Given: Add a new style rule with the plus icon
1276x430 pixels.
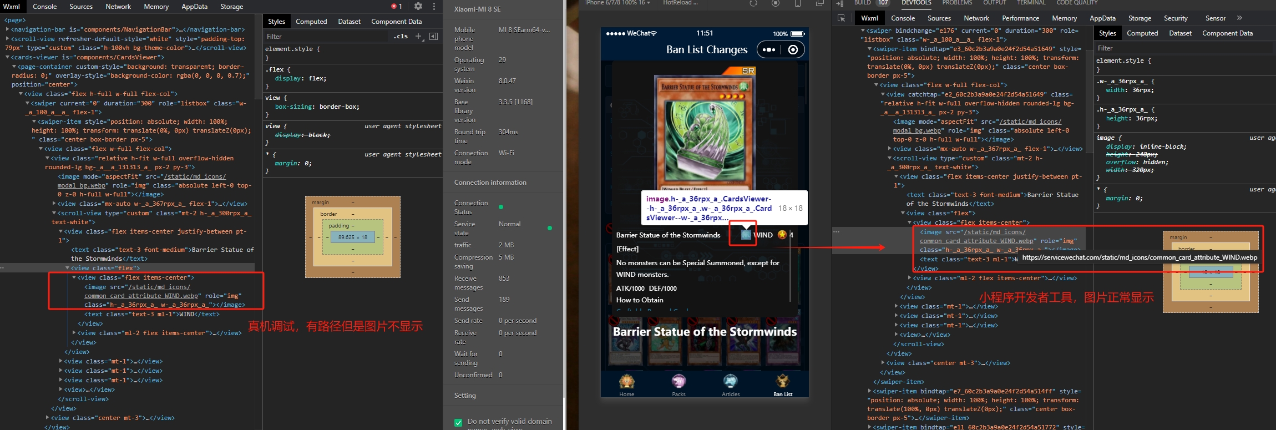Looking at the screenshot, I should [x=419, y=36].
